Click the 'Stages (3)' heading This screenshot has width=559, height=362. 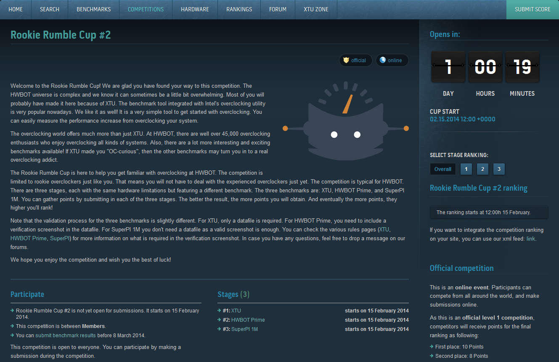(233, 294)
